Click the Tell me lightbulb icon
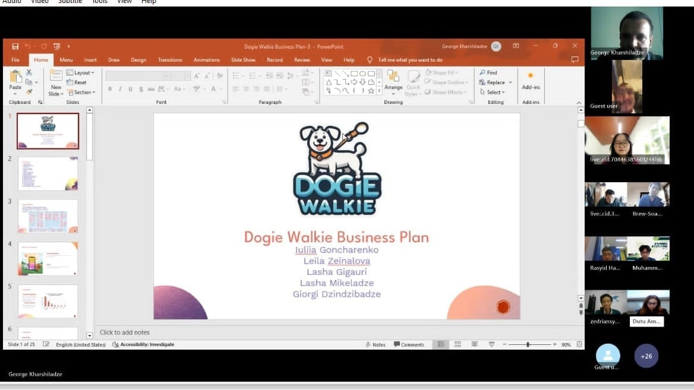This screenshot has width=694, height=390. tap(370, 60)
